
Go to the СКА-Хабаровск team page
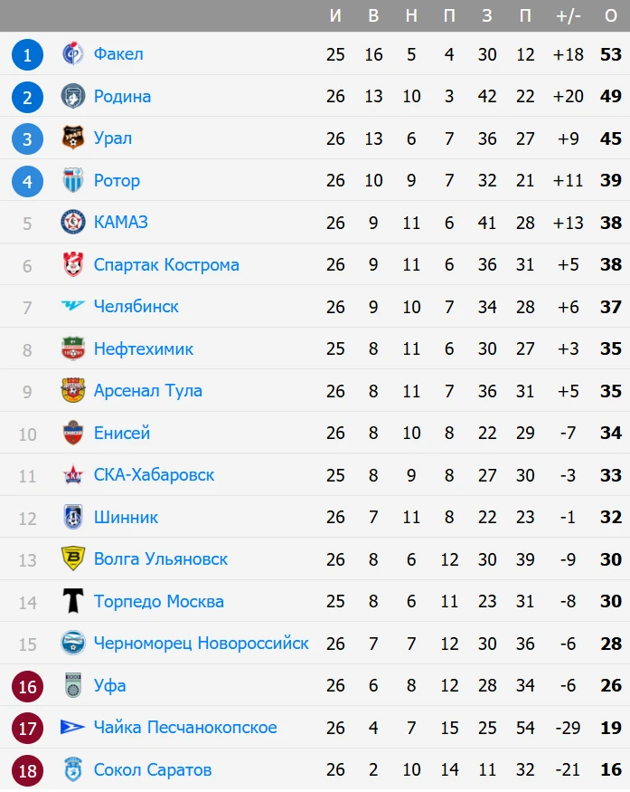click(154, 475)
